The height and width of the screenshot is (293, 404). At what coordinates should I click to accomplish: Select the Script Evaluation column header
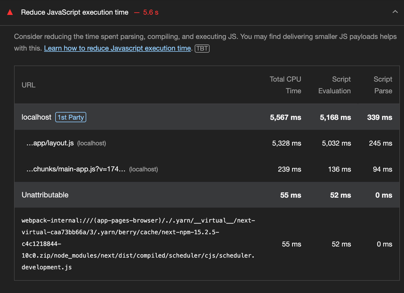coord(334,85)
